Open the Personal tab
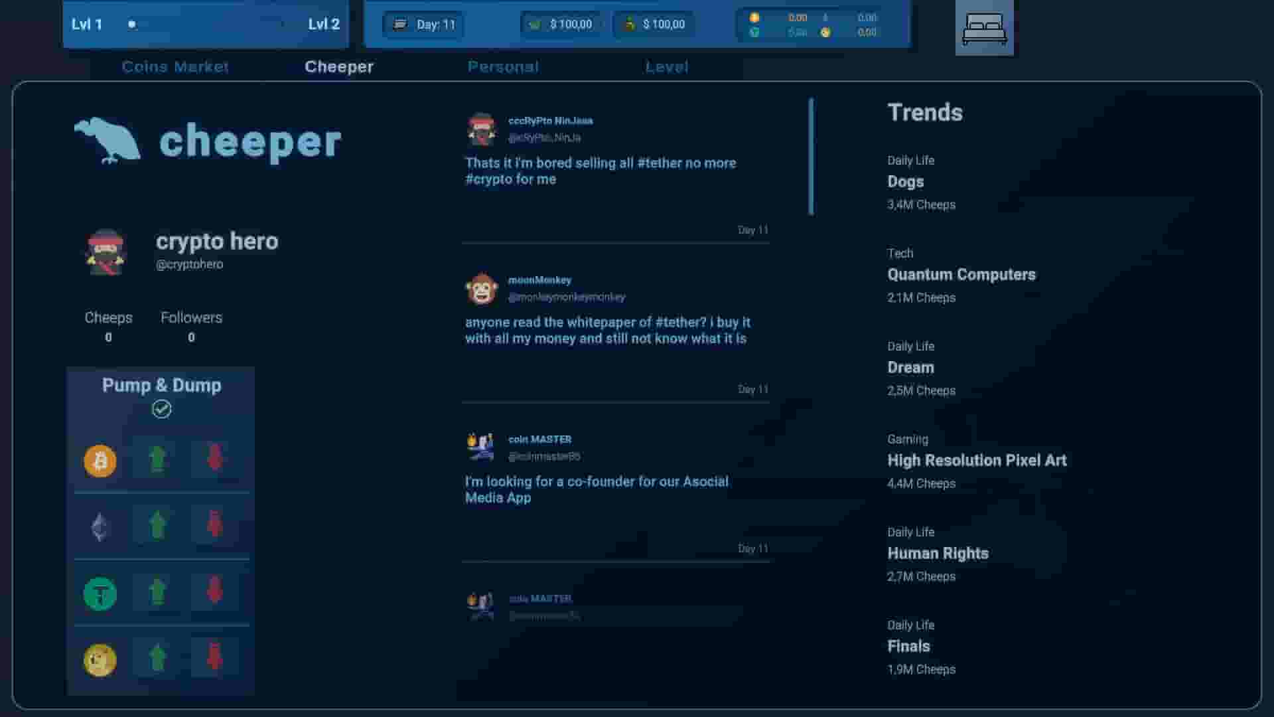 click(503, 66)
